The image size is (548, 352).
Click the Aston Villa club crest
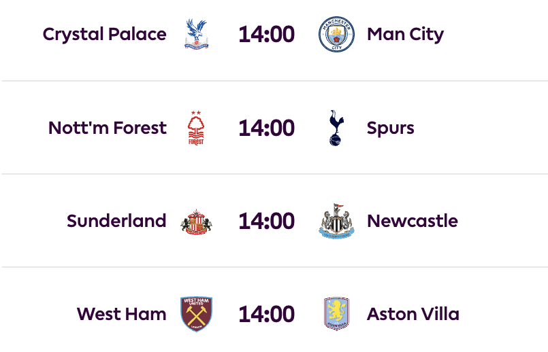tap(336, 314)
